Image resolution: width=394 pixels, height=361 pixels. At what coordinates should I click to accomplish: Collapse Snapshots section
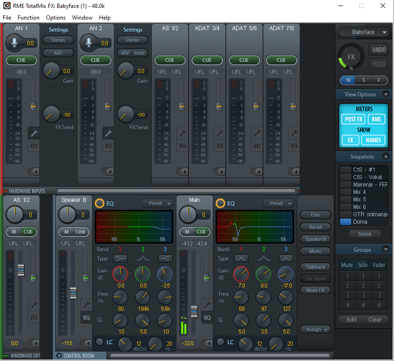(x=386, y=157)
